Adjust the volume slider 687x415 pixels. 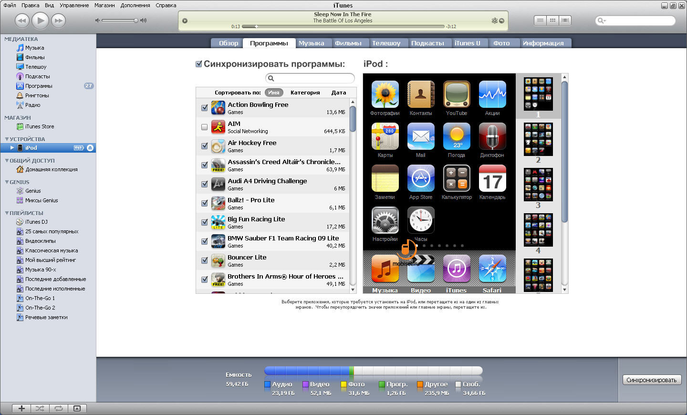(x=119, y=21)
